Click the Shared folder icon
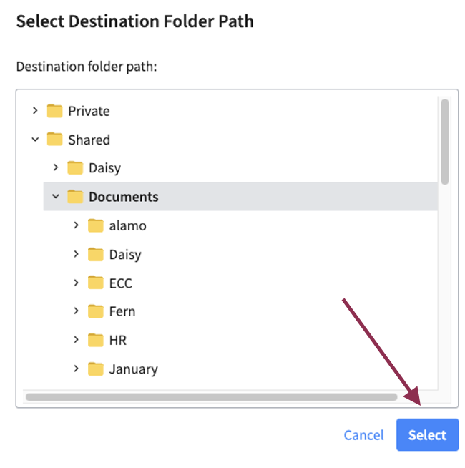Viewport: 465px width, 468px height. pos(55,140)
